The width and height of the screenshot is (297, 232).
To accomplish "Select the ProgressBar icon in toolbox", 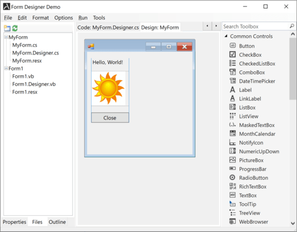I will (233, 168).
